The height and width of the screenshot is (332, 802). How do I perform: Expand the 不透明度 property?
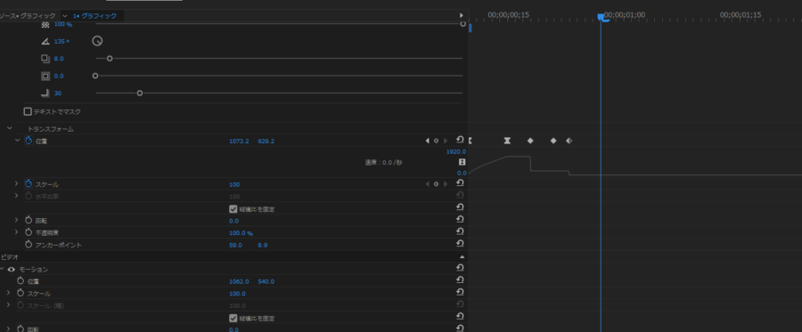(16, 232)
